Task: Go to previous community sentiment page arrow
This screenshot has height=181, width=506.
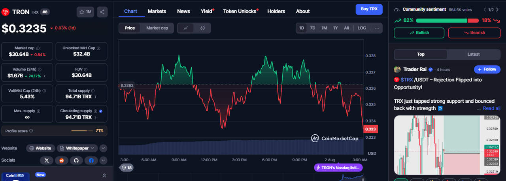Action: point(485,9)
